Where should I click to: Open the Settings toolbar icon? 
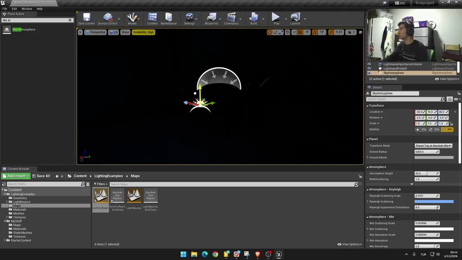[189, 19]
